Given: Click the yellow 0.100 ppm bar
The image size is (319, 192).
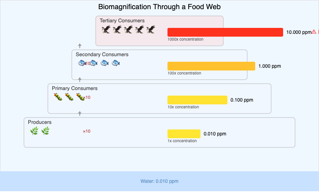Looking at the screenshot, I should [197, 100].
